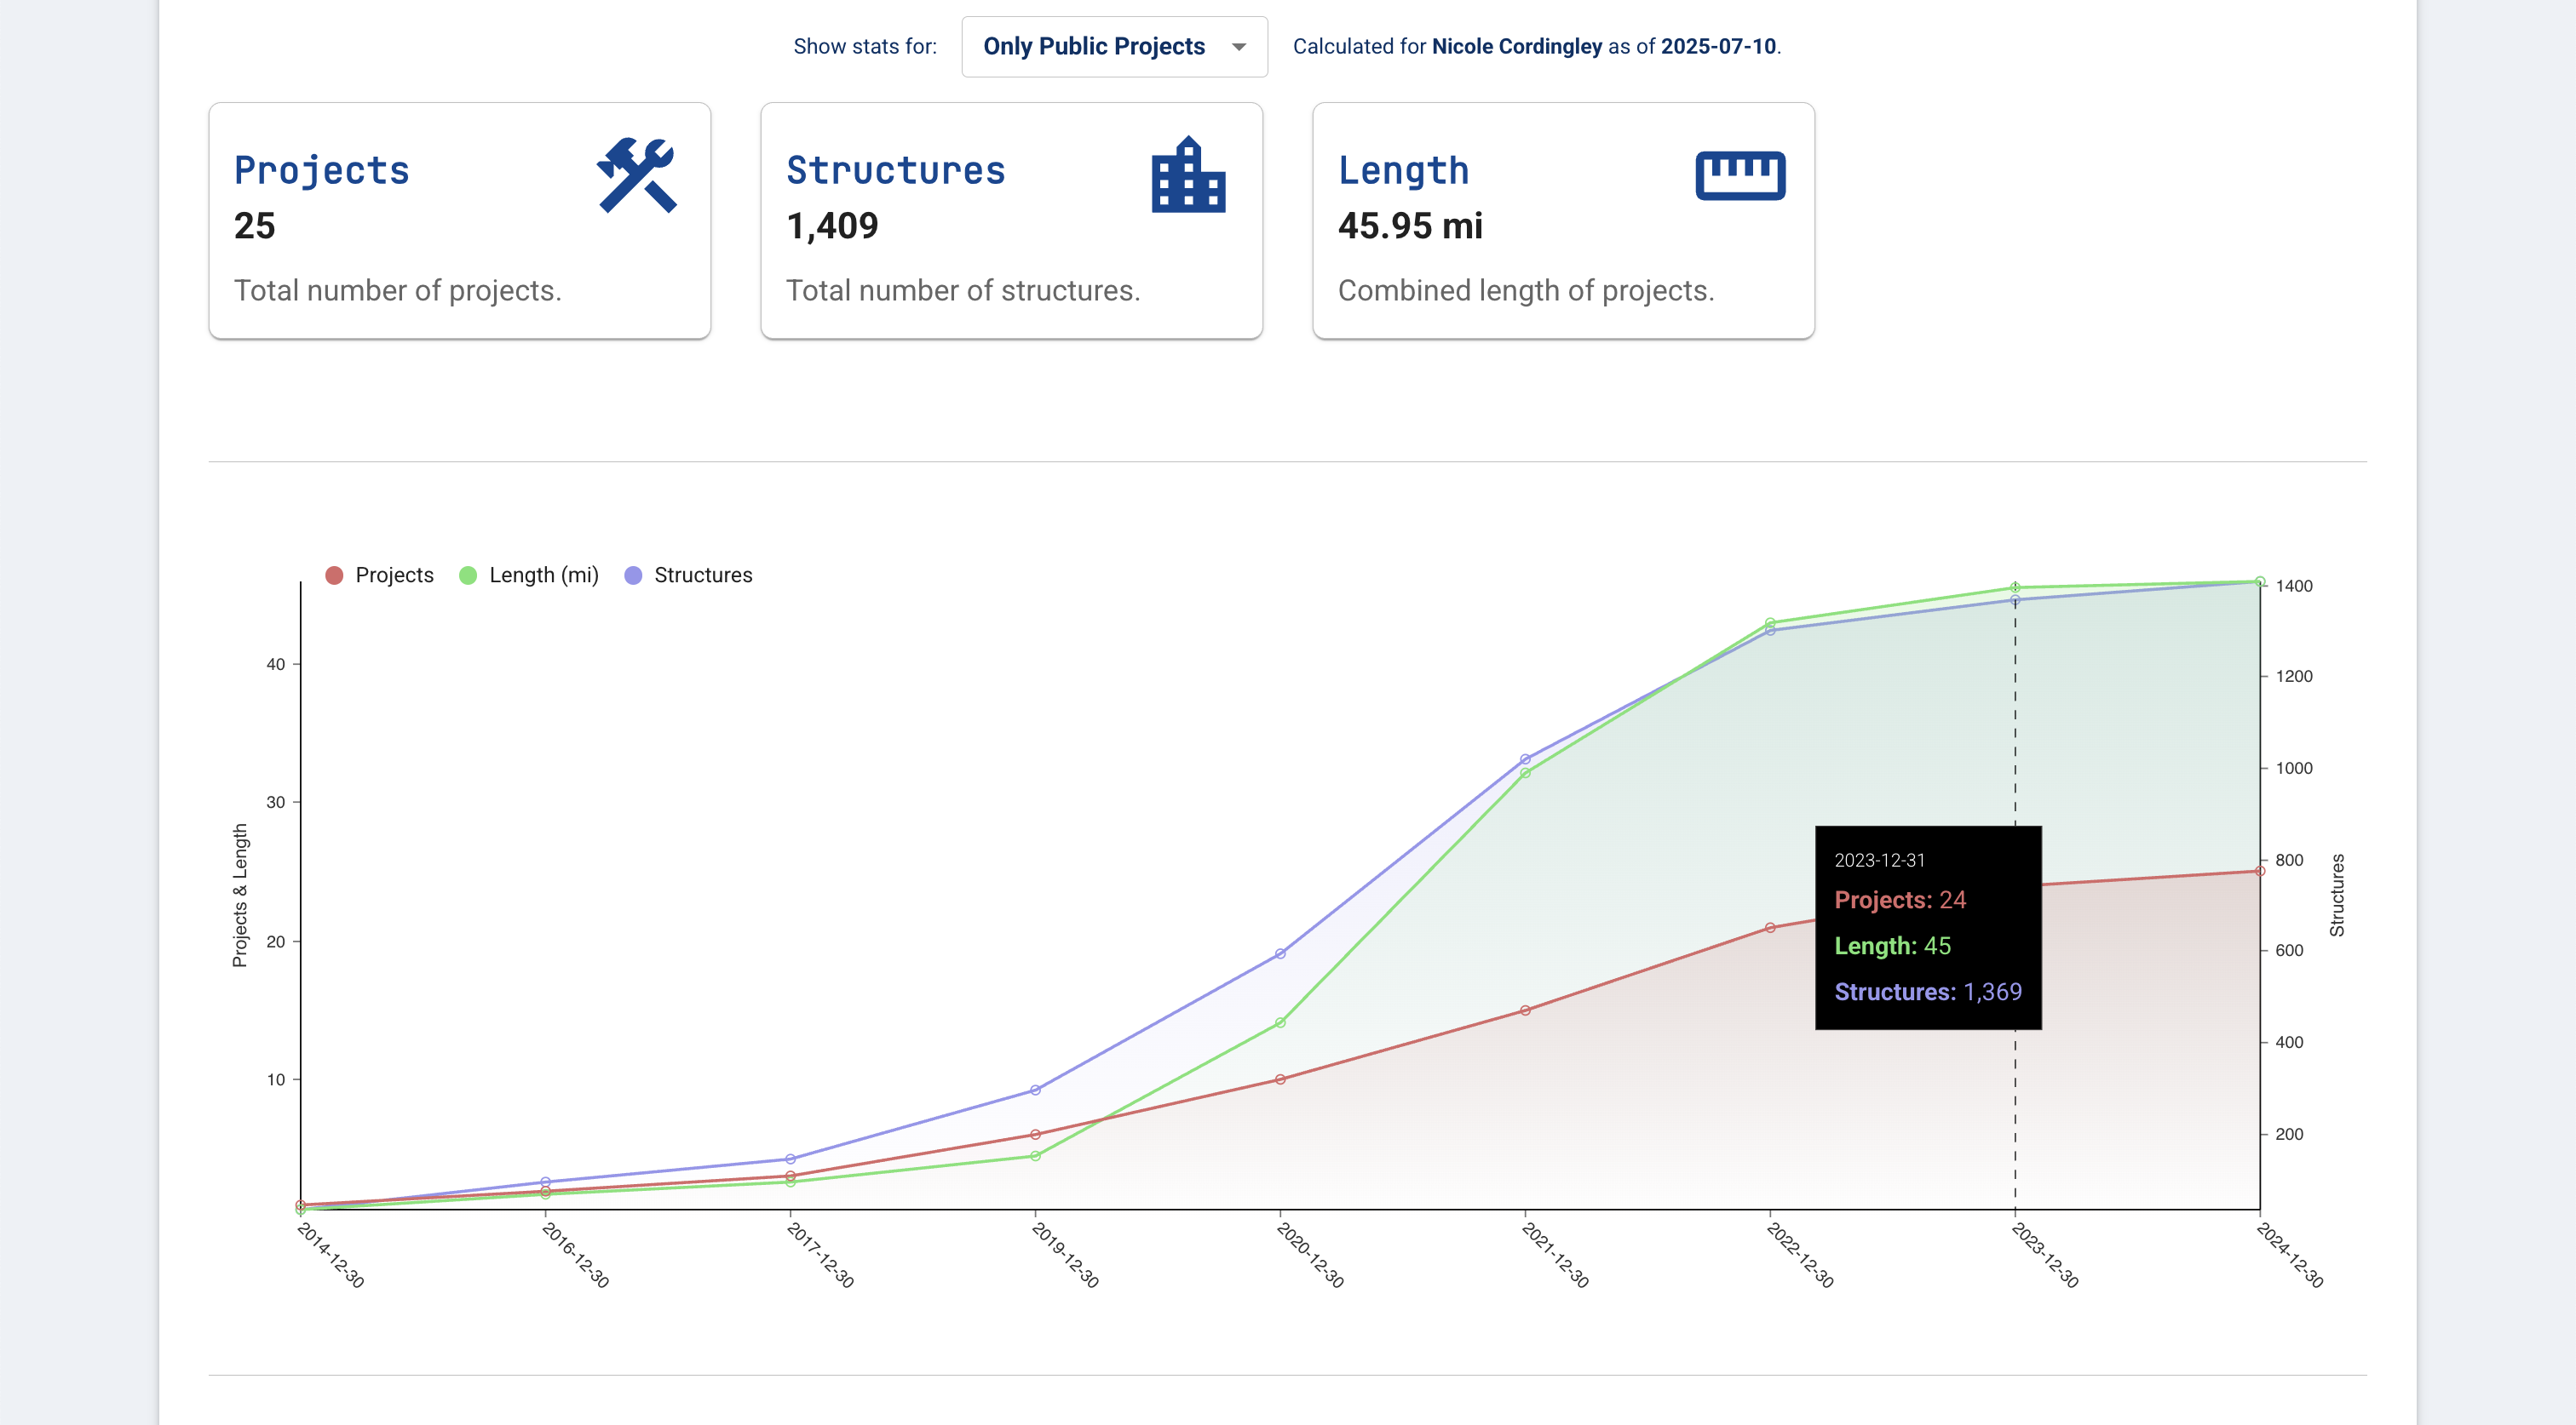Screen dimensions: 2576x1425
Task: Click the Structures stat card heading
Action: [x=895, y=171]
